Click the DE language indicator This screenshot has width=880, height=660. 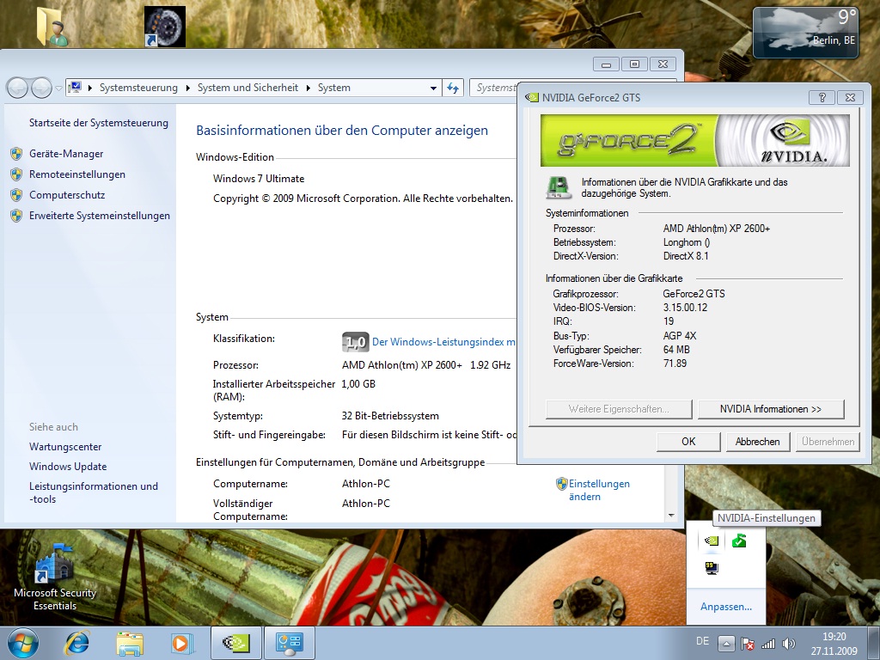702,641
